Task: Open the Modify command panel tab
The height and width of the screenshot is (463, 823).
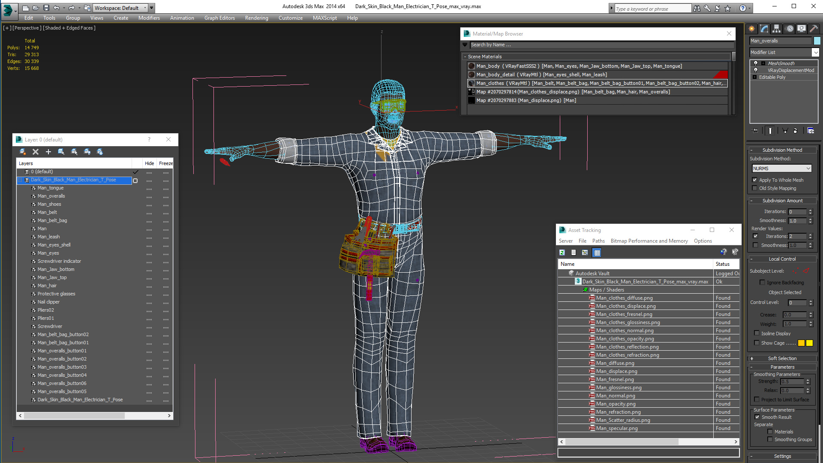Action: coord(764,29)
